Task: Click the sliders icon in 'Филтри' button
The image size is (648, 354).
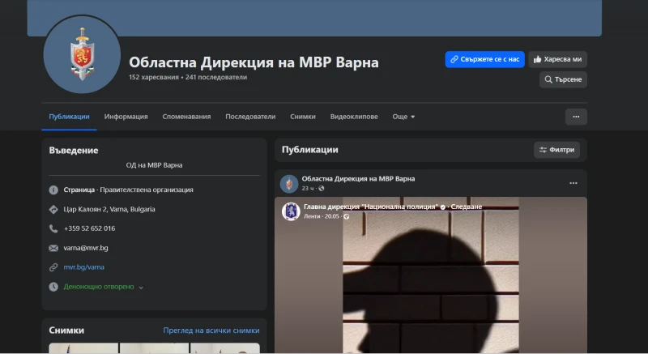Action: (x=543, y=150)
